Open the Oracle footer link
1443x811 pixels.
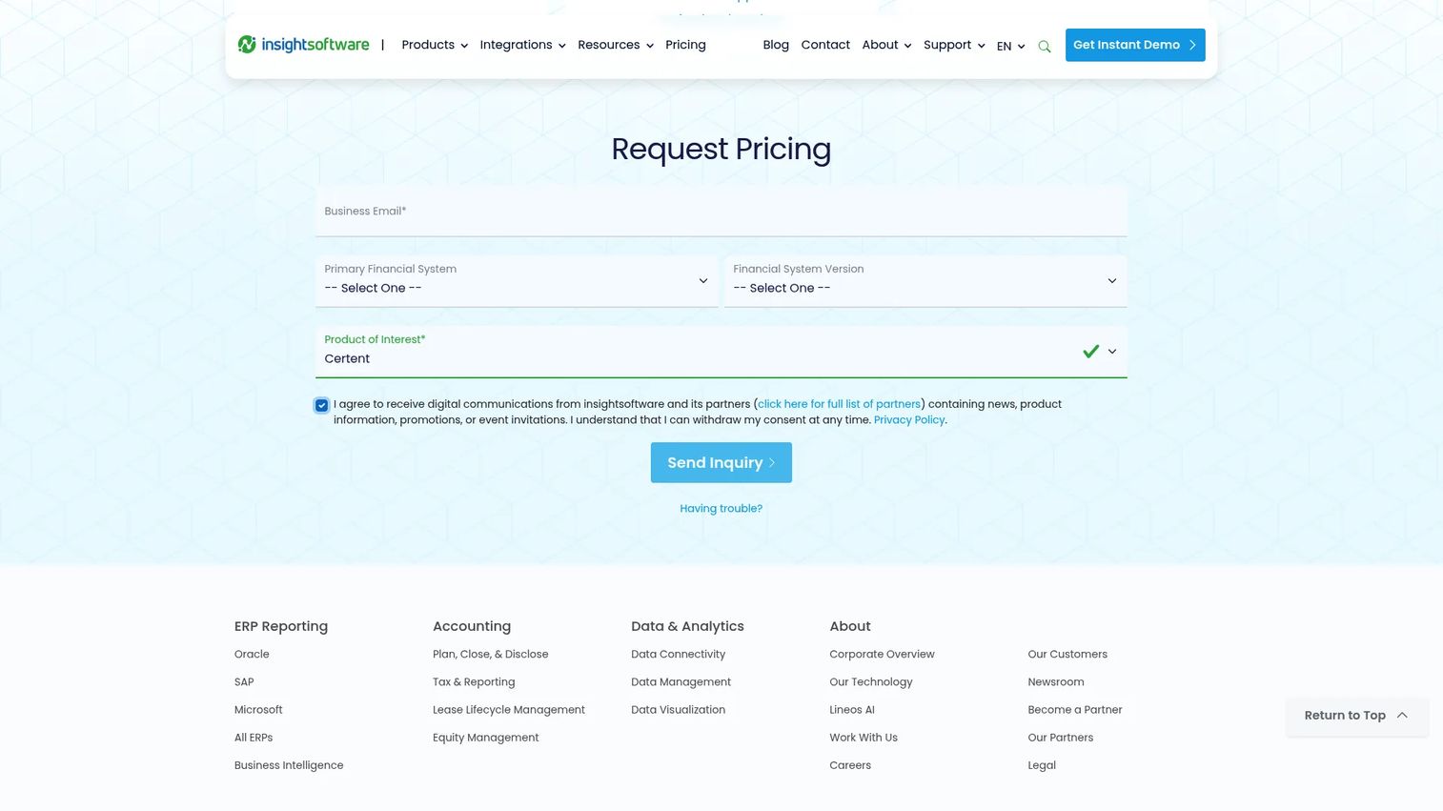252,654
